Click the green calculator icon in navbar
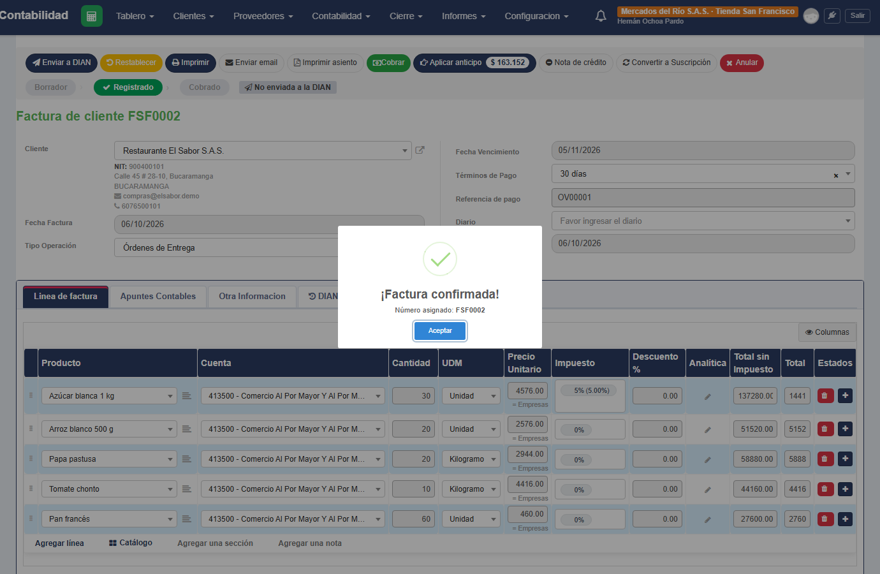Viewport: 880px width, 574px height. coord(92,16)
